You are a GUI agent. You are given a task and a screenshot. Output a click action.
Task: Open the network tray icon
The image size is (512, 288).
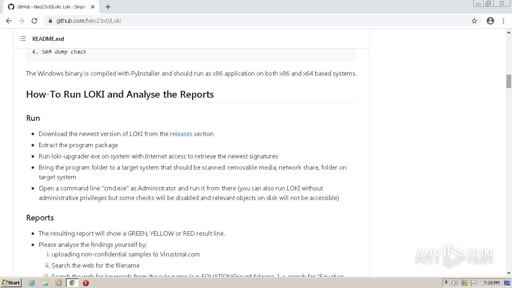point(464,283)
